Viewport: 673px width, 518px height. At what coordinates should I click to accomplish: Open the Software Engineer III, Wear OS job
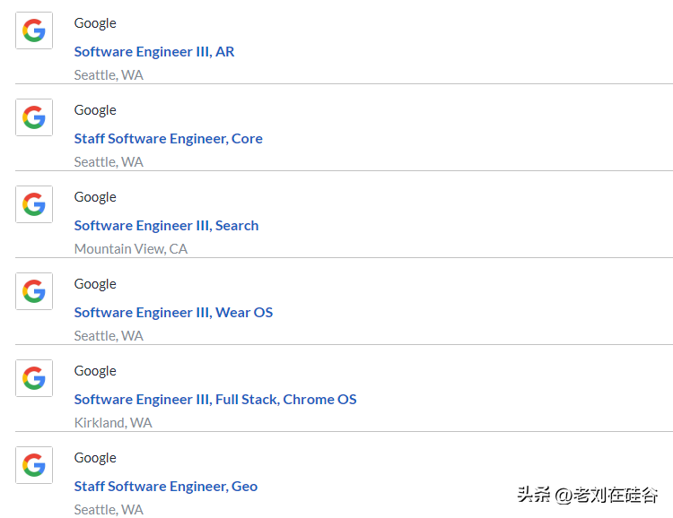(x=173, y=313)
